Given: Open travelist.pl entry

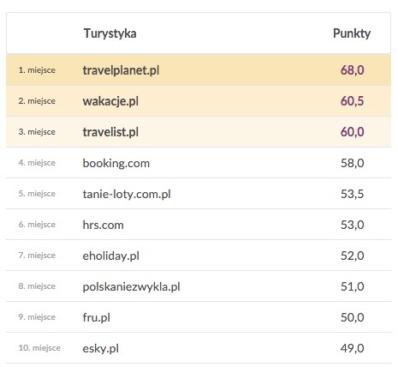Looking at the screenshot, I should (x=110, y=132).
